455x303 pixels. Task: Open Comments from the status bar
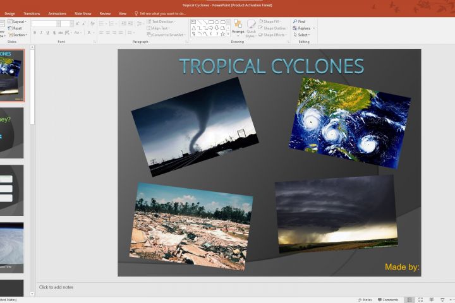point(388,300)
